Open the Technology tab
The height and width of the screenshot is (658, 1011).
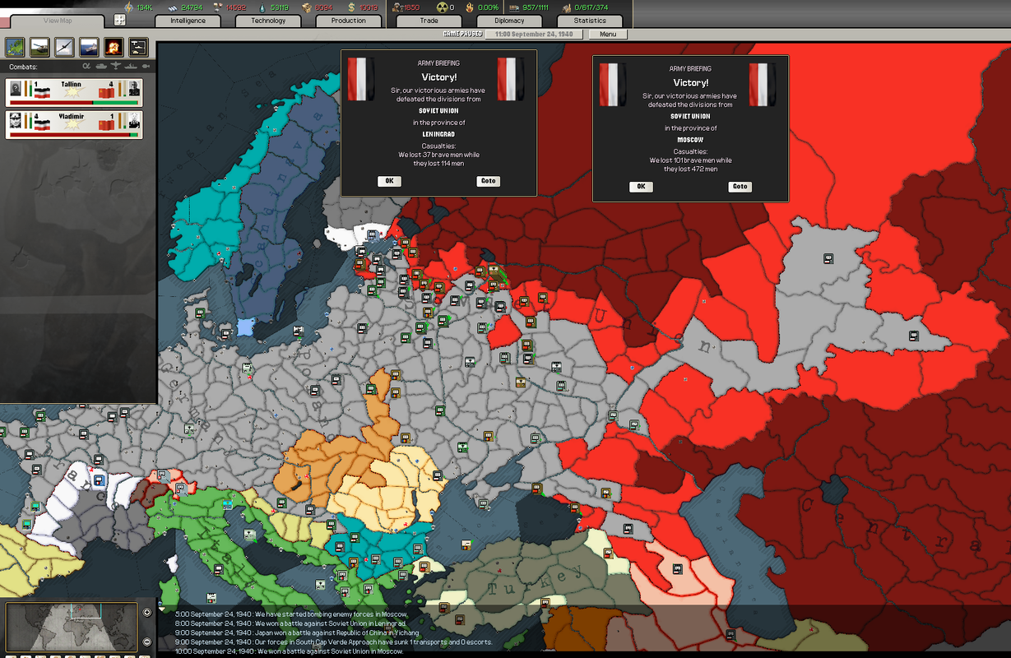click(x=268, y=21)
